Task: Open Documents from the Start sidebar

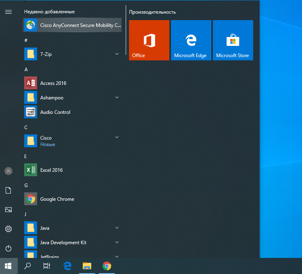Action: (x=8, y=190)
